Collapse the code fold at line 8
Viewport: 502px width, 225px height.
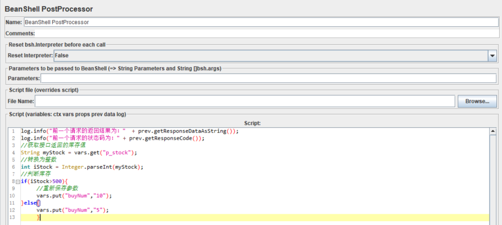18,182
